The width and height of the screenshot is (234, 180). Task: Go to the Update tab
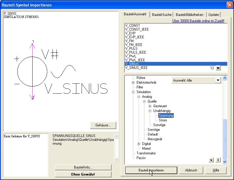tap(213, 15)
